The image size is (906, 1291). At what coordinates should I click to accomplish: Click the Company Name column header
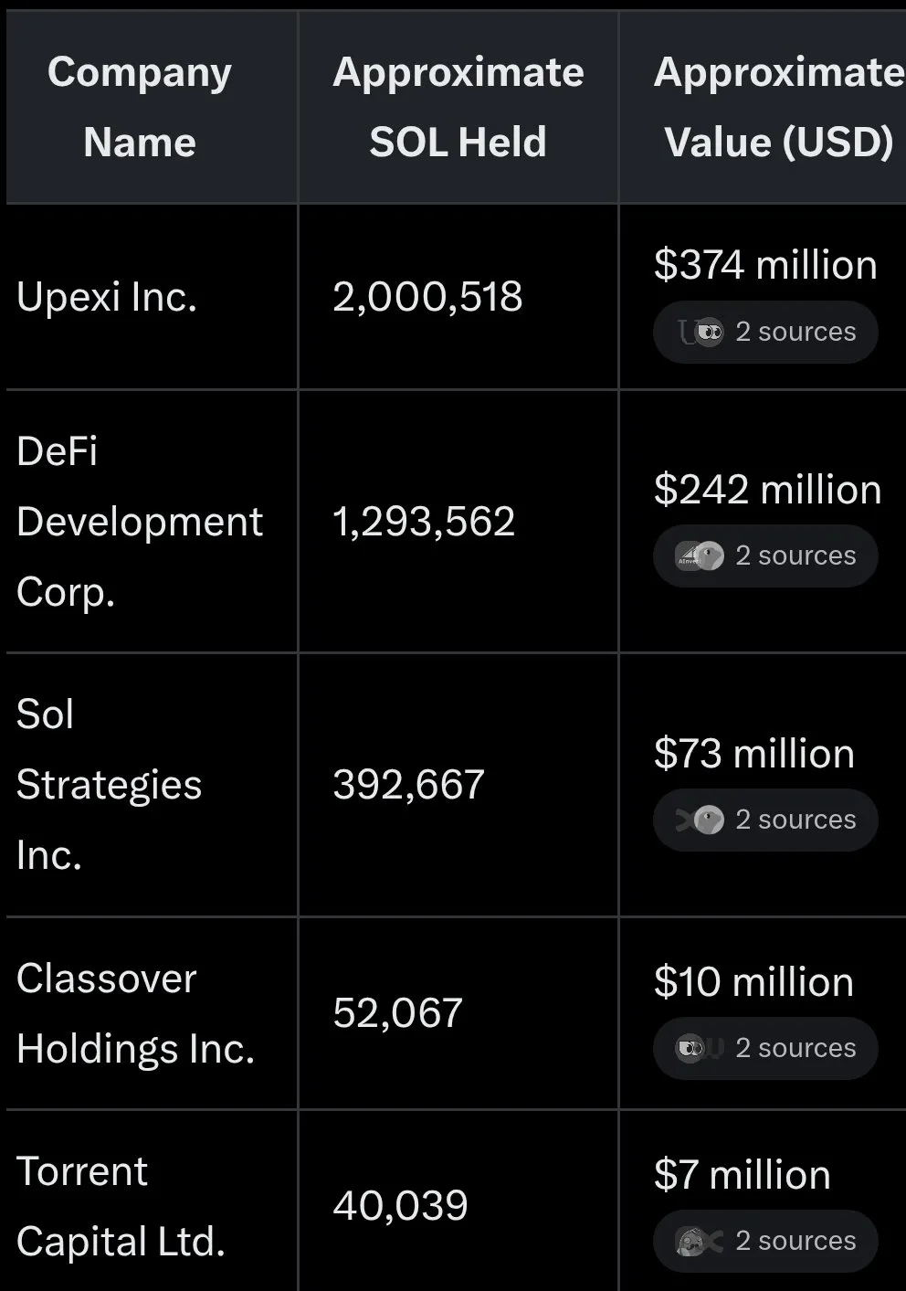[x=140, y=107]
